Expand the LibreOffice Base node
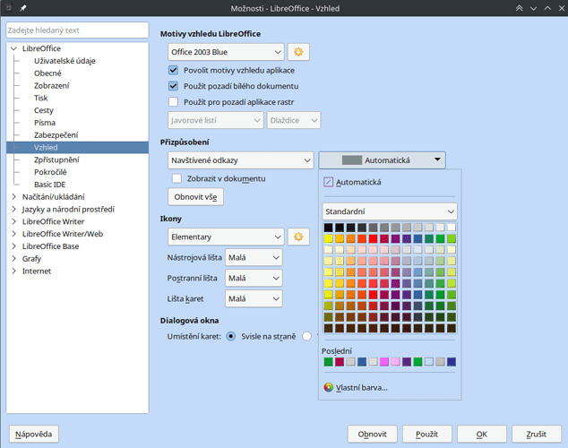Image resolution: width=568 pixels, height=448 pixels. click(x=13, y=246)
